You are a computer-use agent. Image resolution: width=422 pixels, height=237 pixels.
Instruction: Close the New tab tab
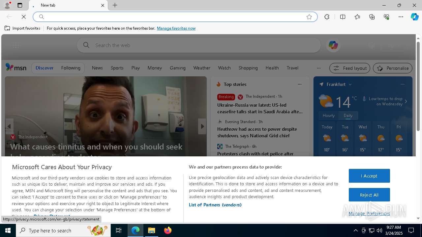click(x=103, y=5)
